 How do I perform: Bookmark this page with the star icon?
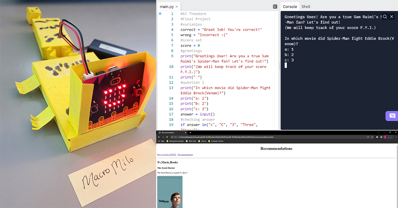373,137
